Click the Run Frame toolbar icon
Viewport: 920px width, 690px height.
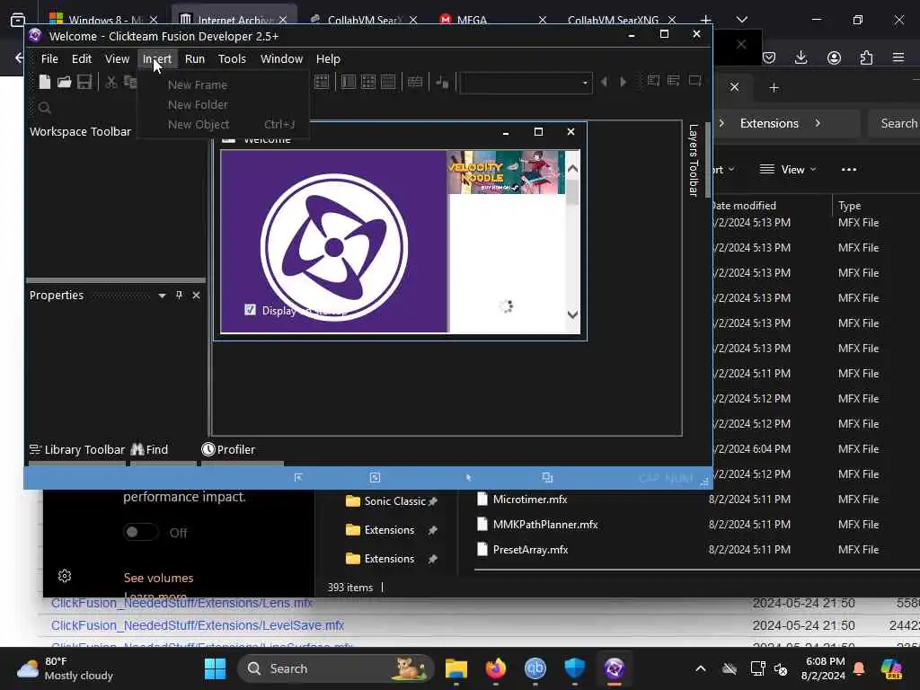pos(694,81)
